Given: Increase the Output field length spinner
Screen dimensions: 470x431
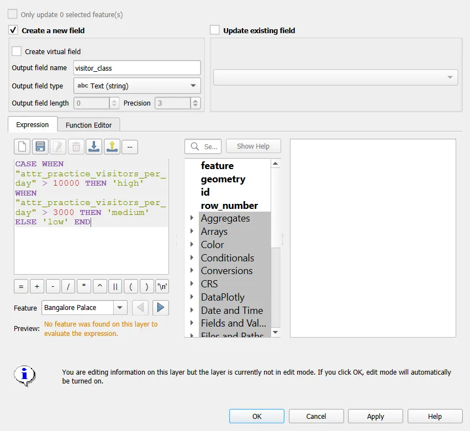Looking at the screenshot, I should (x=114, y=101).
